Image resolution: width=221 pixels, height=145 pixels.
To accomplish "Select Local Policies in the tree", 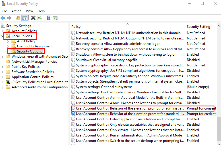I will (22, 36).
